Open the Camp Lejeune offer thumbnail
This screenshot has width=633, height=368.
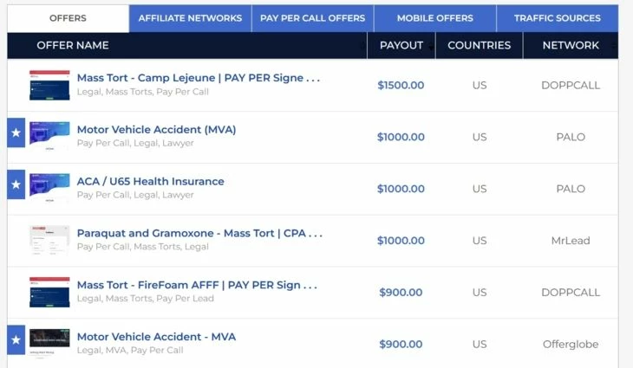pyautogui.click(x=49, y=85)
